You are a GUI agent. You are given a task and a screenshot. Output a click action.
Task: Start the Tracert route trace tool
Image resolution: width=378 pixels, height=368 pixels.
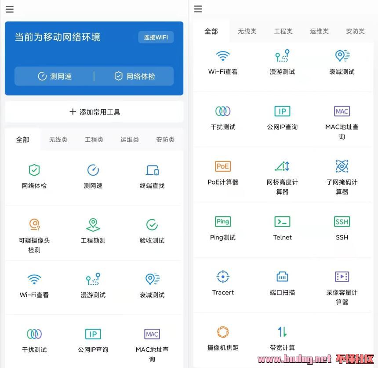223,283
